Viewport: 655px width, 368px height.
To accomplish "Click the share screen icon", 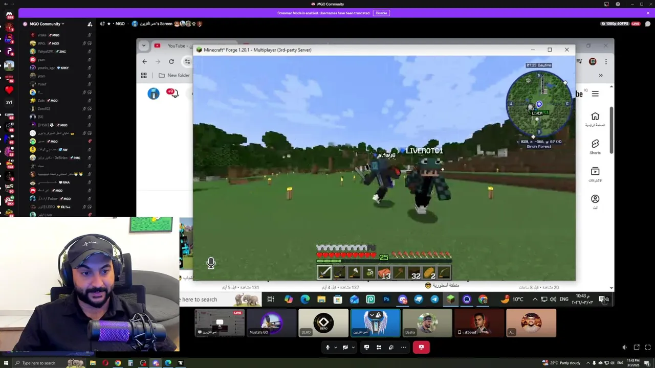I will coord(366,347).
